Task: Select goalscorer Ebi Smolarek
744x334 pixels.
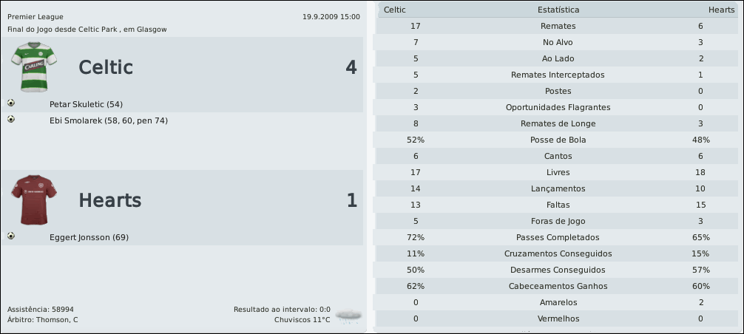Action: 109,120
